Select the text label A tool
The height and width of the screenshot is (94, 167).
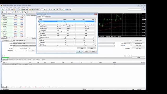(x=20, y=12)
